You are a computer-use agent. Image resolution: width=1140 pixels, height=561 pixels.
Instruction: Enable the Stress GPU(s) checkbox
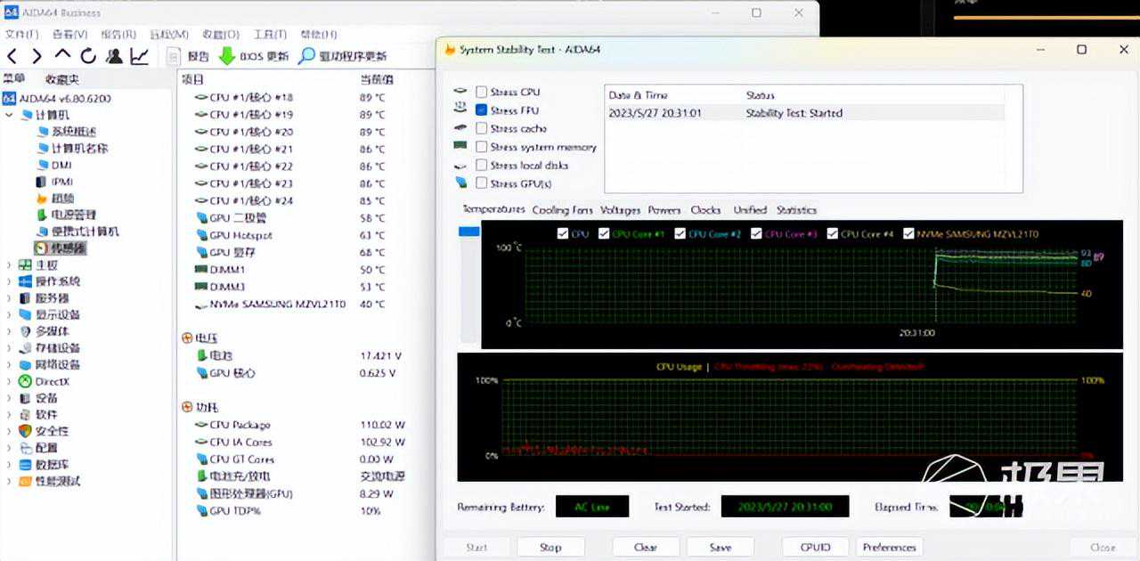482,183
